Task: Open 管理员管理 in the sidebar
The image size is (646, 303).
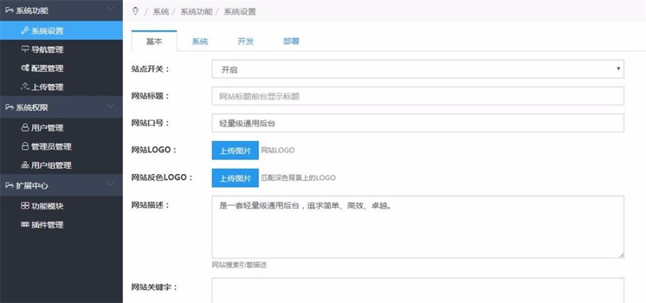Action: [x=61, y=146]
